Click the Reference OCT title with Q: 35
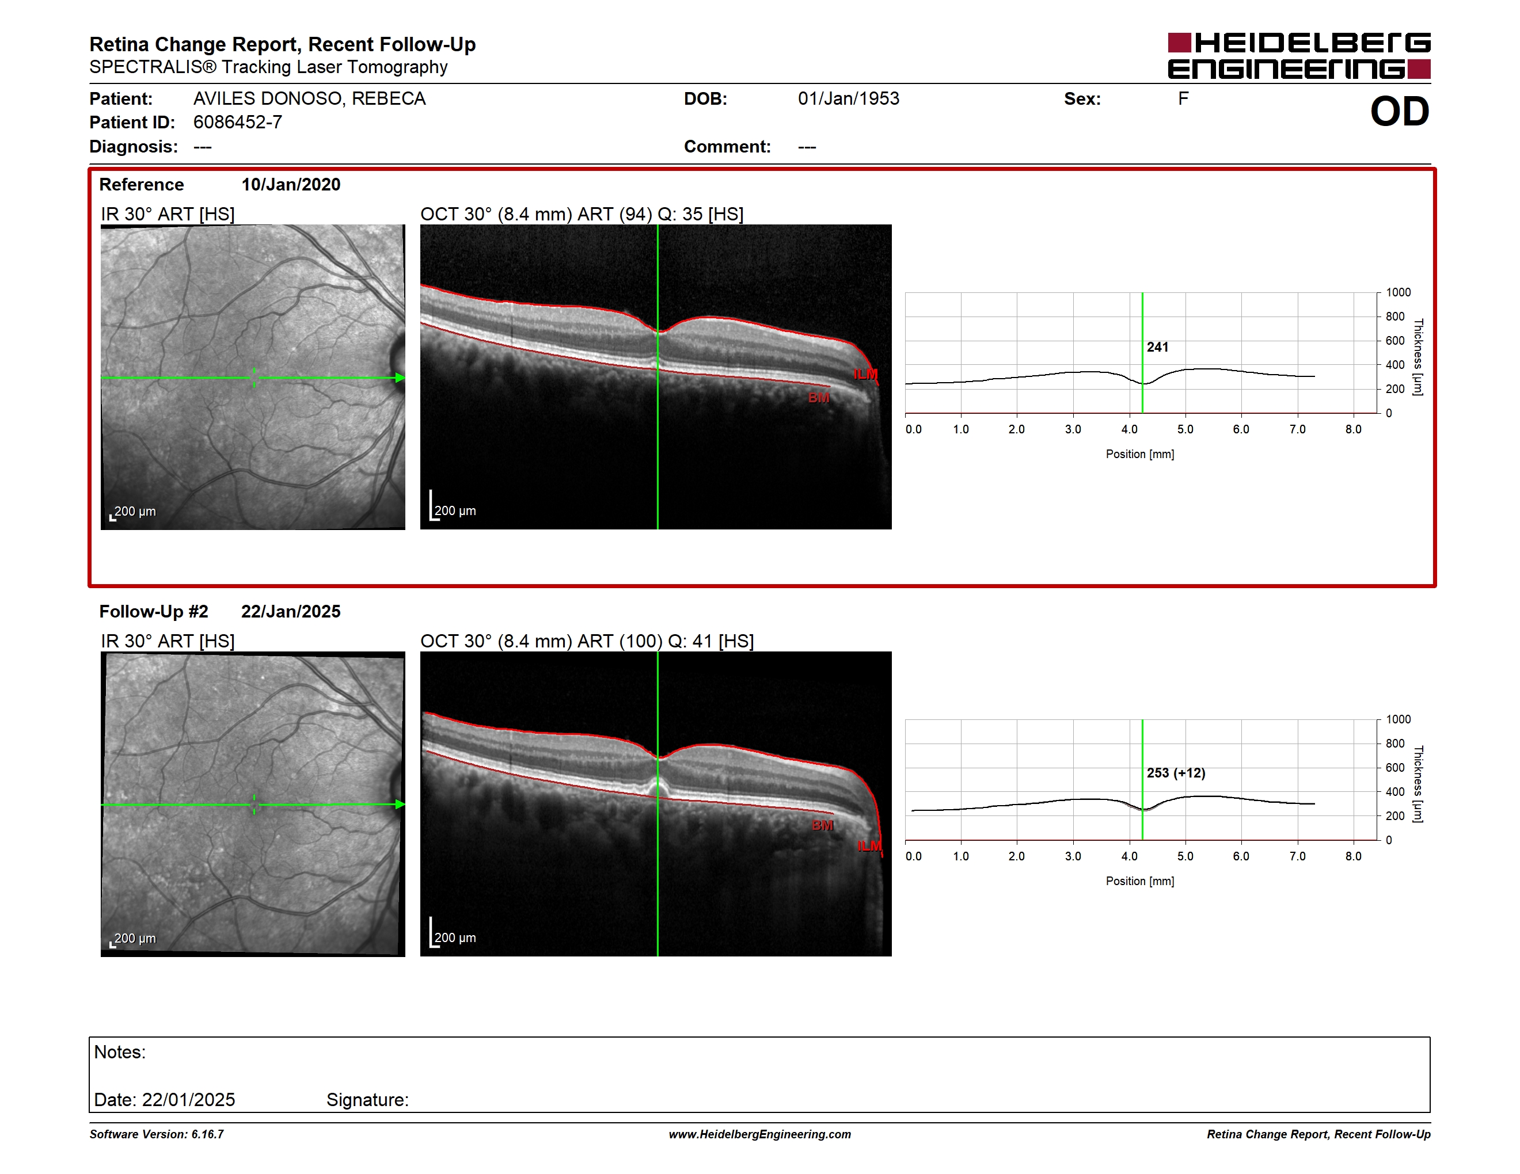The image size is (1520, 1174). click(x=582, y=214)
